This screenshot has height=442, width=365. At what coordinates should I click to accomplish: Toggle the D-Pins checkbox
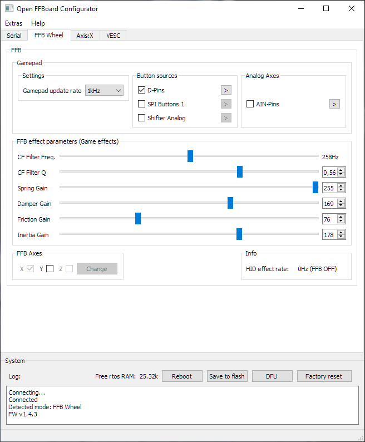pos(141,90)
